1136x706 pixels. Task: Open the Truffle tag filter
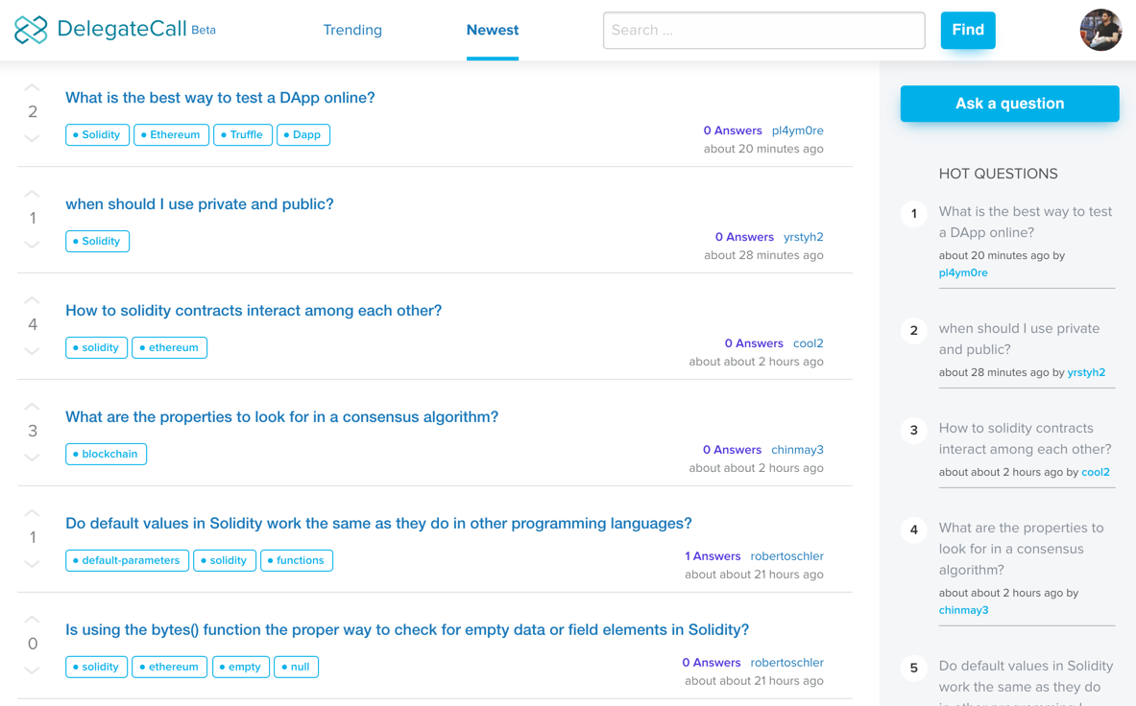(242, 134)
